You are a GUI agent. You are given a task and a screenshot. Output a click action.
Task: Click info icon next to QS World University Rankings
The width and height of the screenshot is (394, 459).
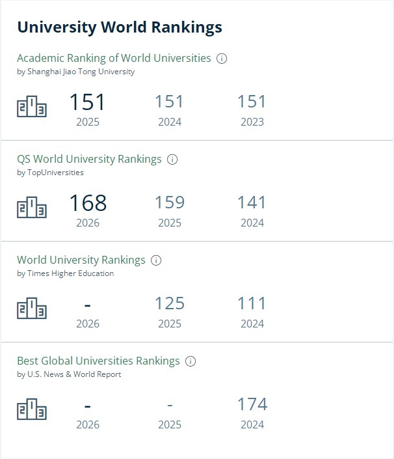coord(172,160)
